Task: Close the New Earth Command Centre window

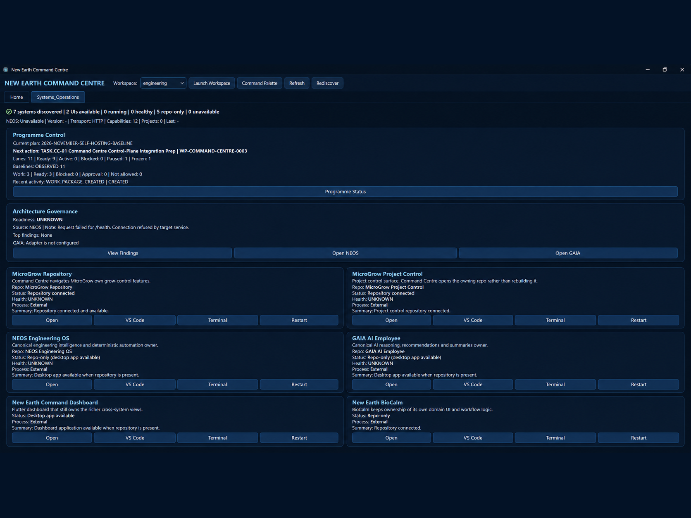Action: (x=682, y=70)
